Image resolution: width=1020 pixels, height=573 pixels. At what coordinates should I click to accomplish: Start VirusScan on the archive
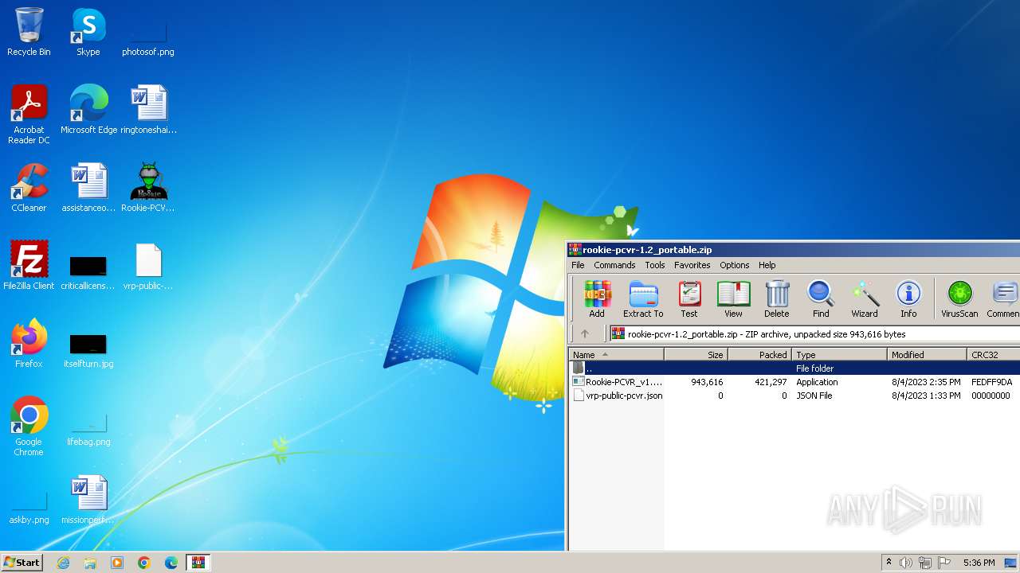pos(959,298)
